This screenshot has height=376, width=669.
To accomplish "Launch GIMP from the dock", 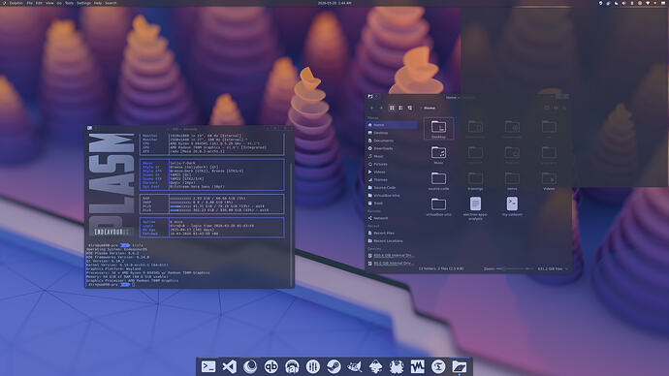I will [355, 366].
